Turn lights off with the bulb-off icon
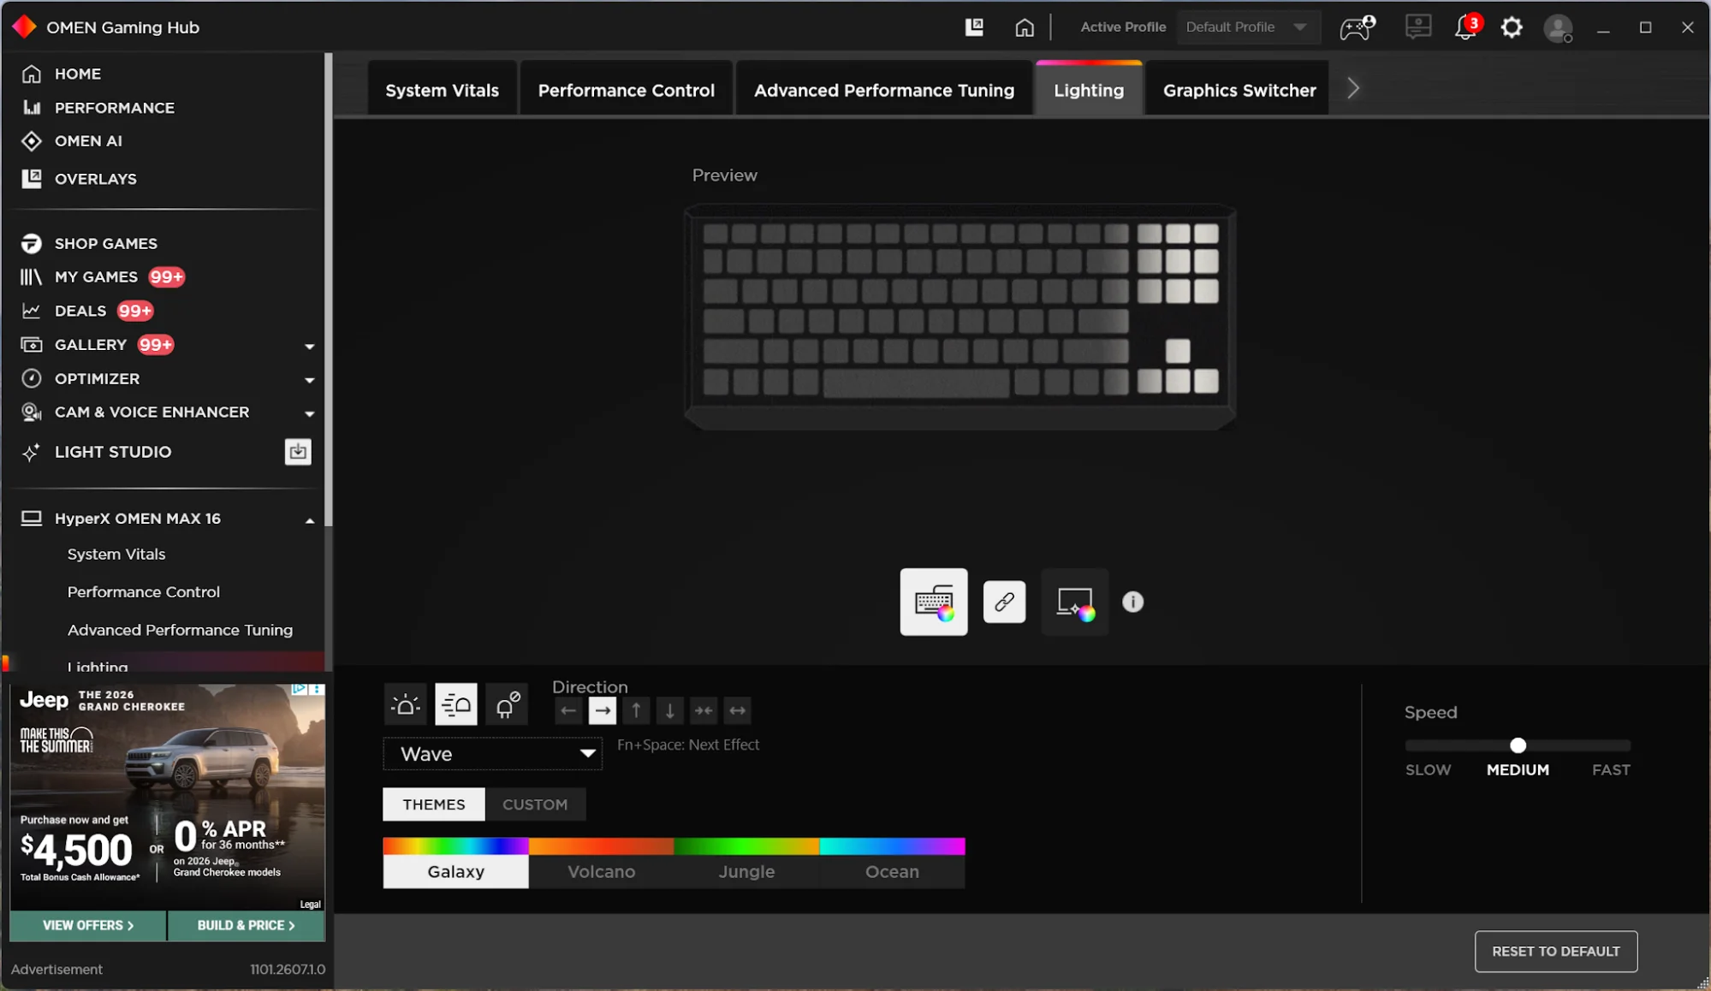The height and width of the screenshot is (991, 1711). pos(507,704)
